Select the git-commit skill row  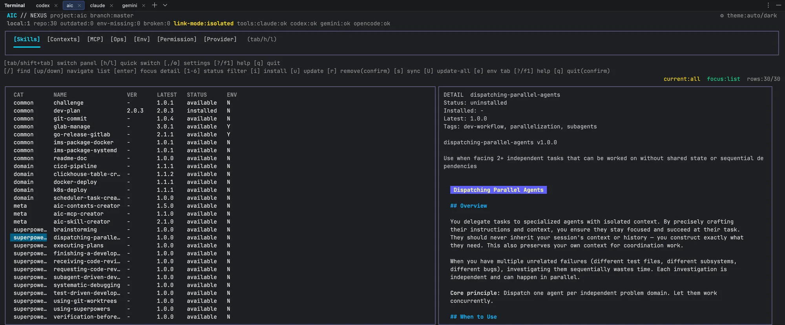click(x=122, y=118)
